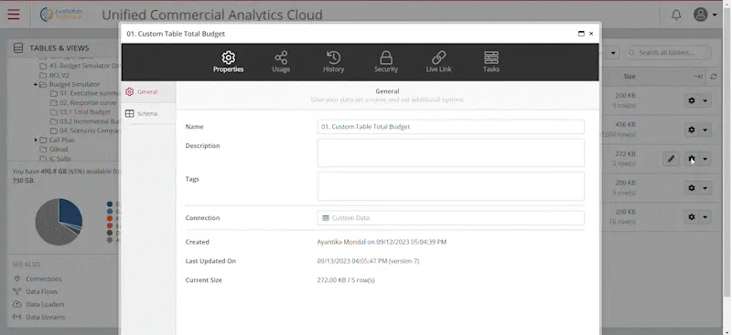Open the hamburger main menu
This screenshot has width=732, height=335.
pos(14,14)
